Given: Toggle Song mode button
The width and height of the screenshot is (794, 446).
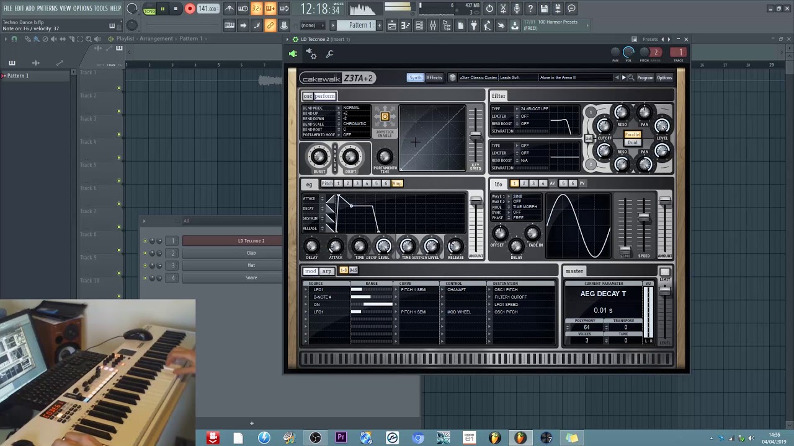Looking at the screenshot, I should [x=150, y=11].
